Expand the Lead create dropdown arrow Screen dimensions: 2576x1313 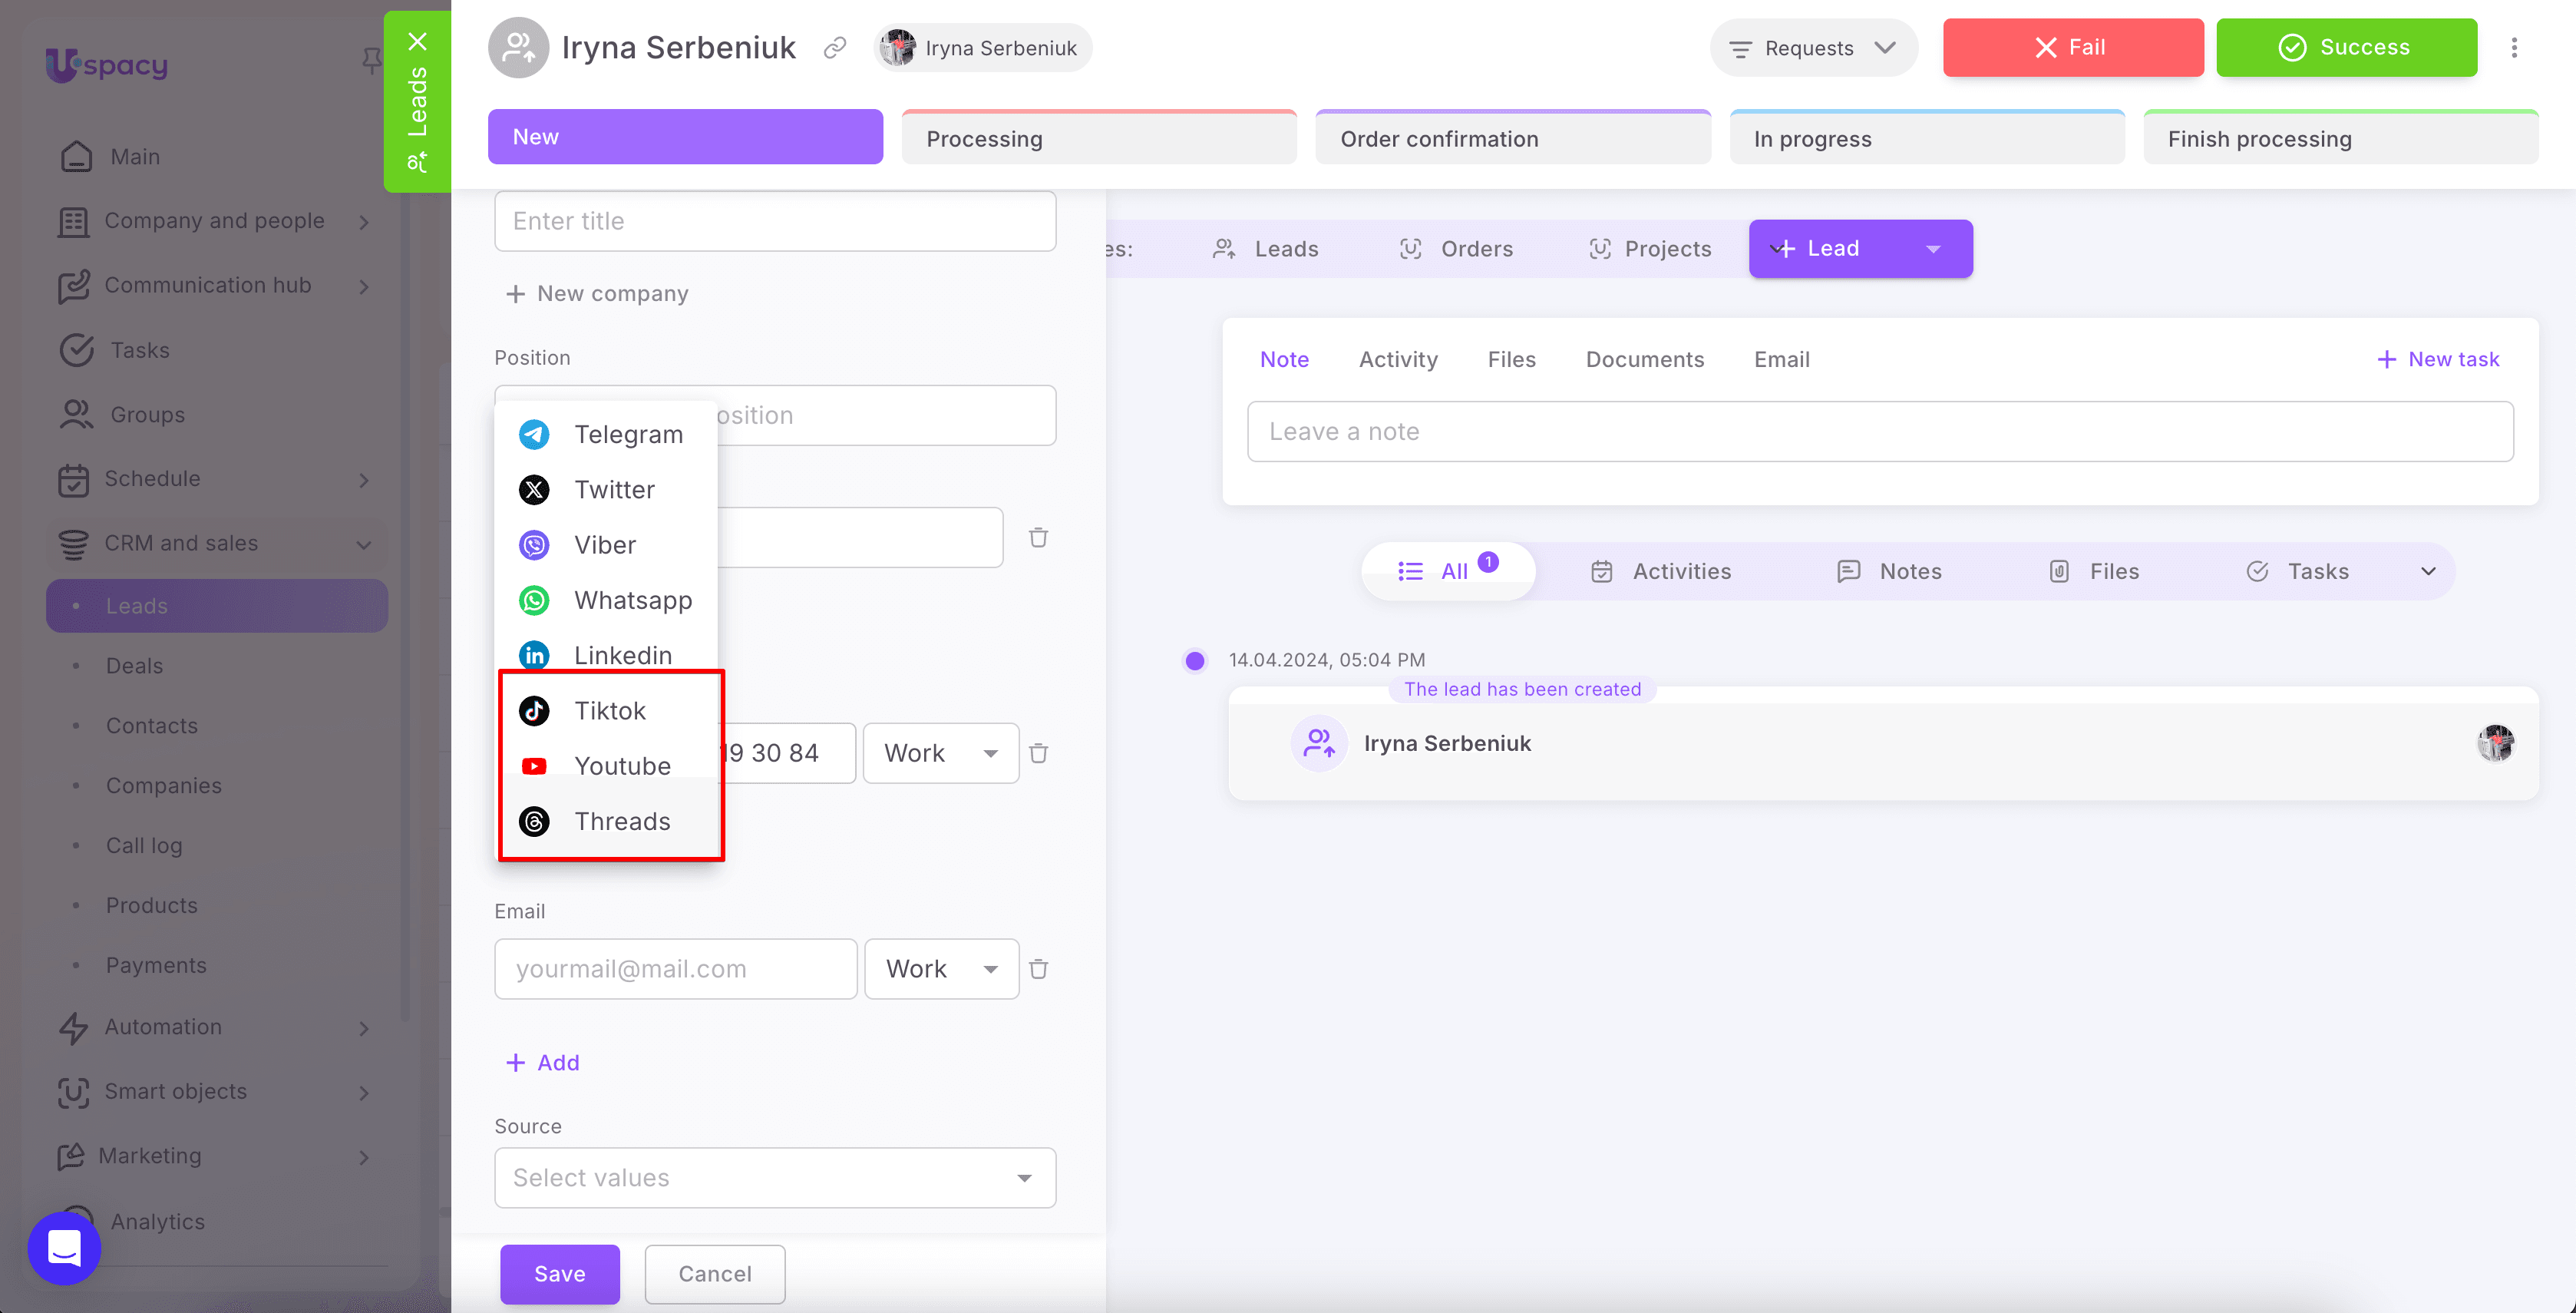click(1934, 249)
